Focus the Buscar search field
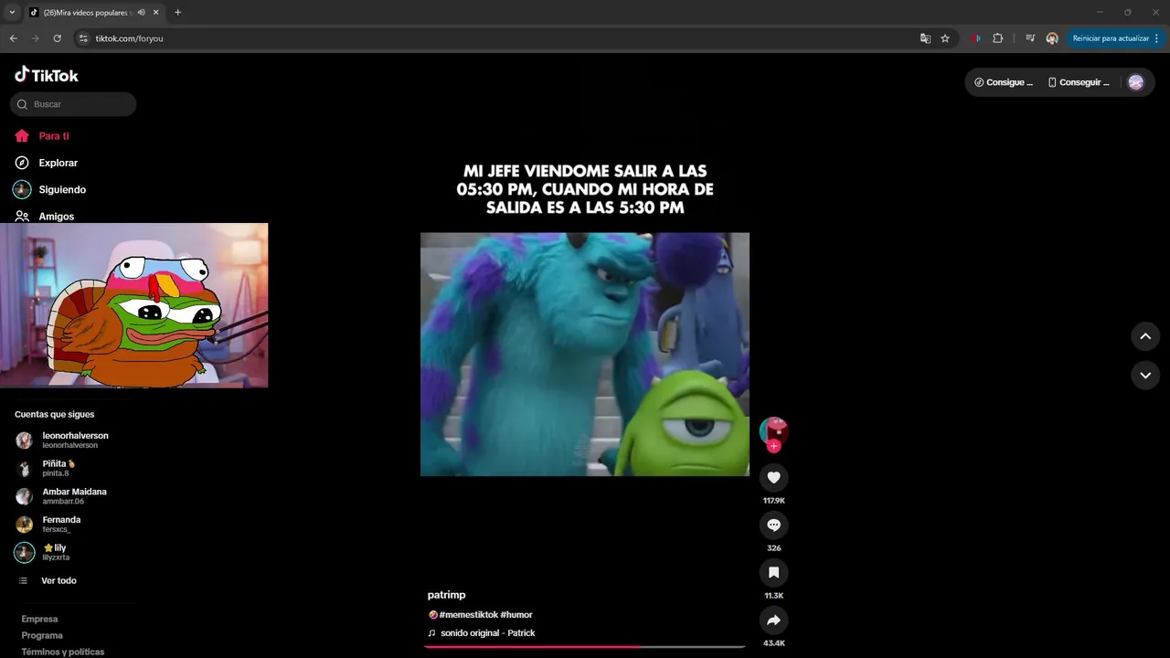The width and height of the screenshot is (1170, 658). [x=73, y=104]
